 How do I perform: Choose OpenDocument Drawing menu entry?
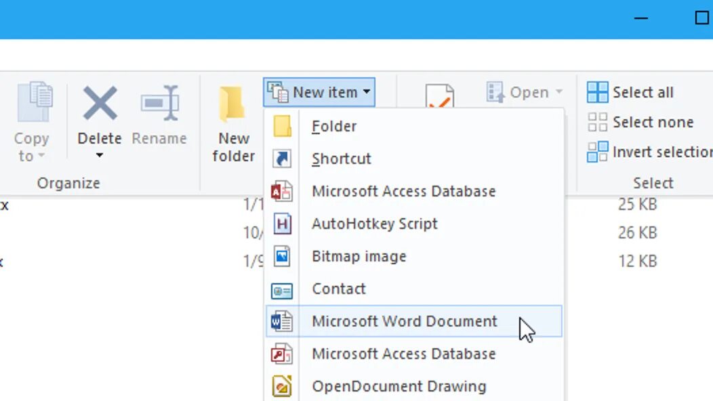coord(414,387)
